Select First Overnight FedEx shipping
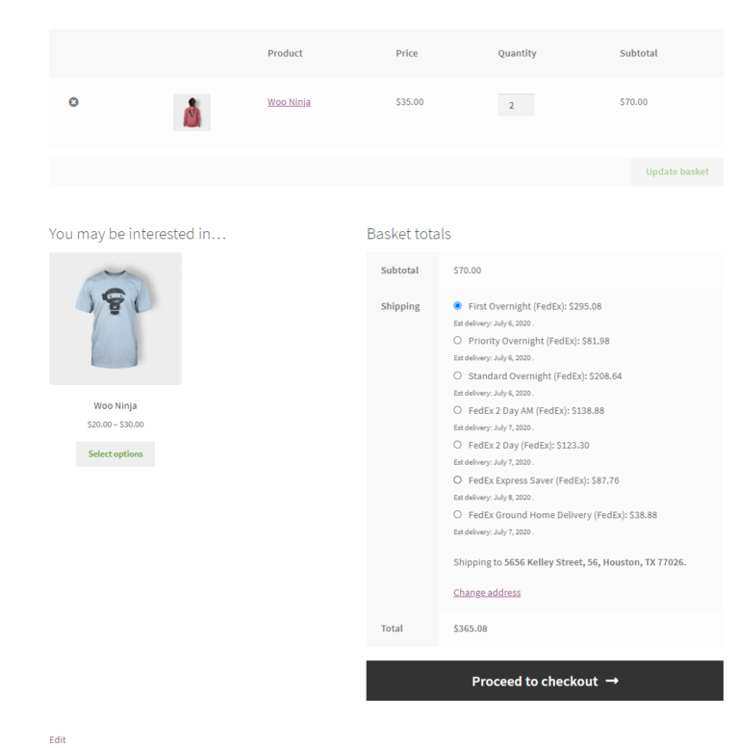 click(458, 306)
